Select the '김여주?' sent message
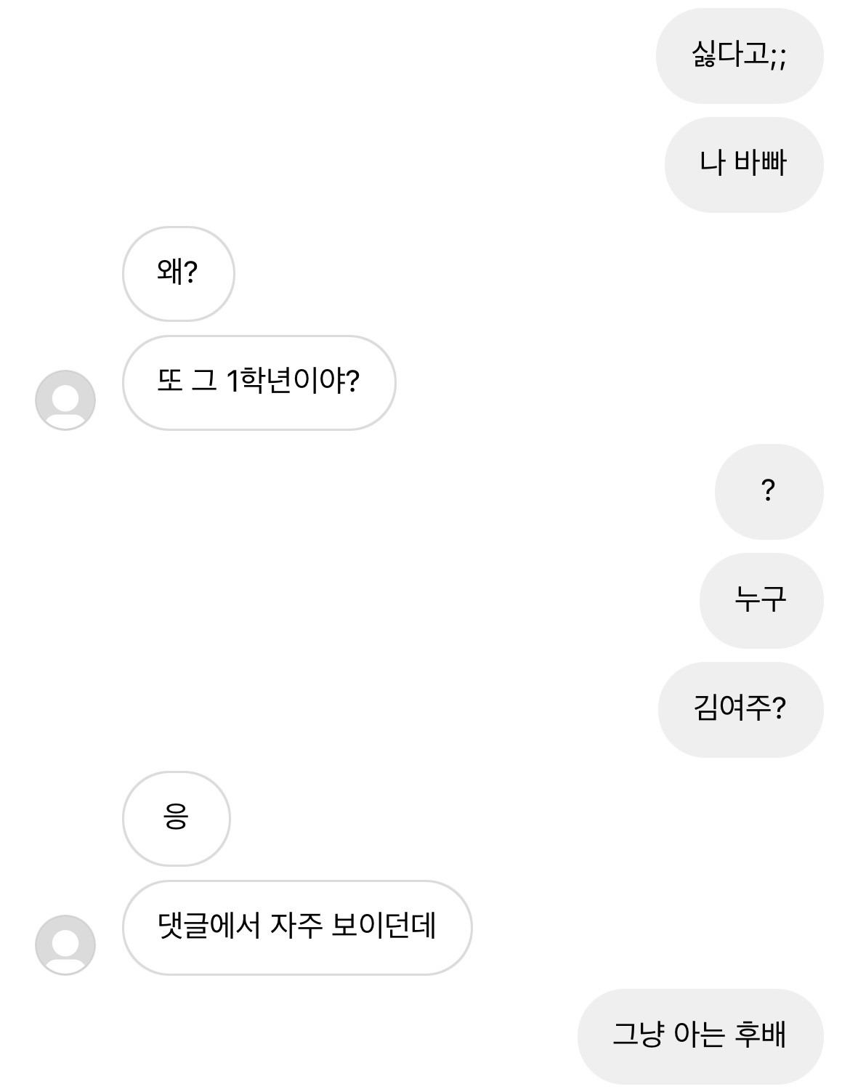 coord(740,710)
